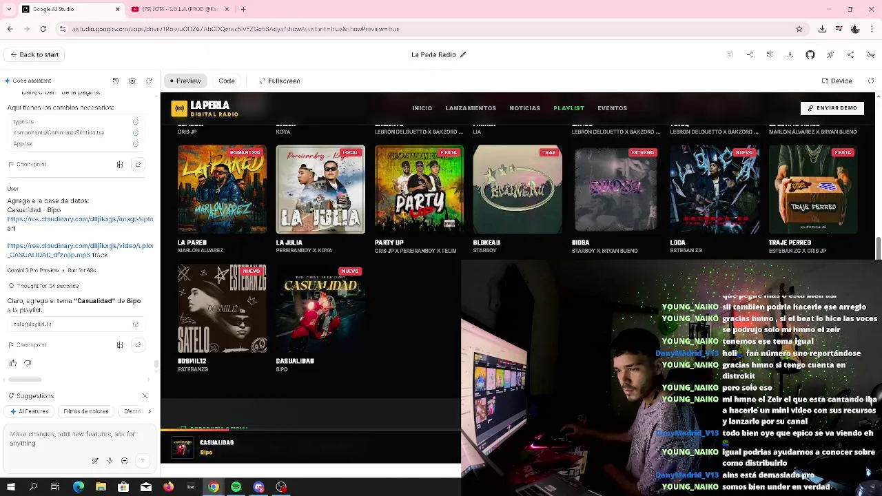Image resolution: width=882 pixels, height=496 pixels.
Task: Click the player bar CASUALIDAD thumbnail
Action: tap(183, 447)
